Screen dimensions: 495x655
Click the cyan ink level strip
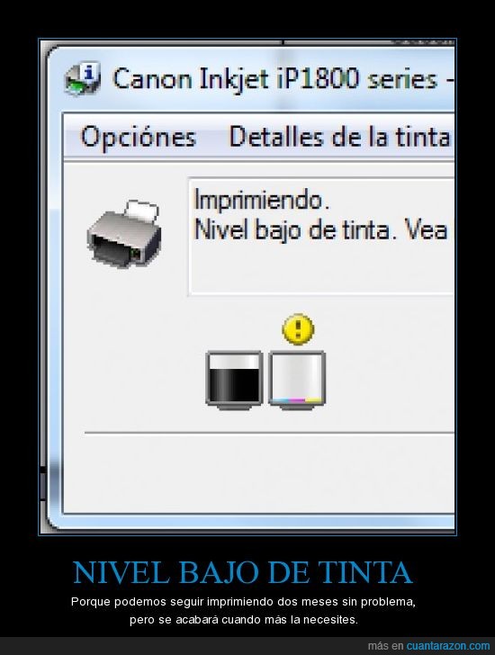pyautogui.click(x=279, y=400)
